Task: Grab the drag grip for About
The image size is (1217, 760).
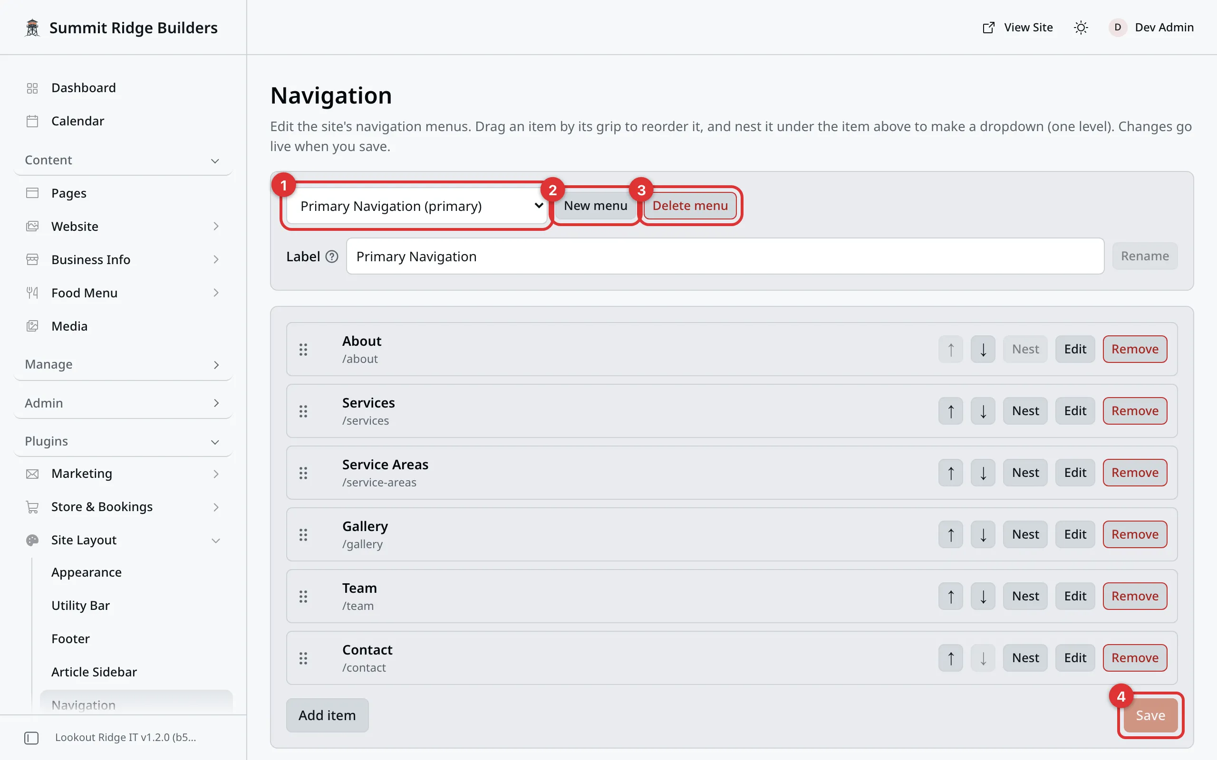Action: point(303,349)
